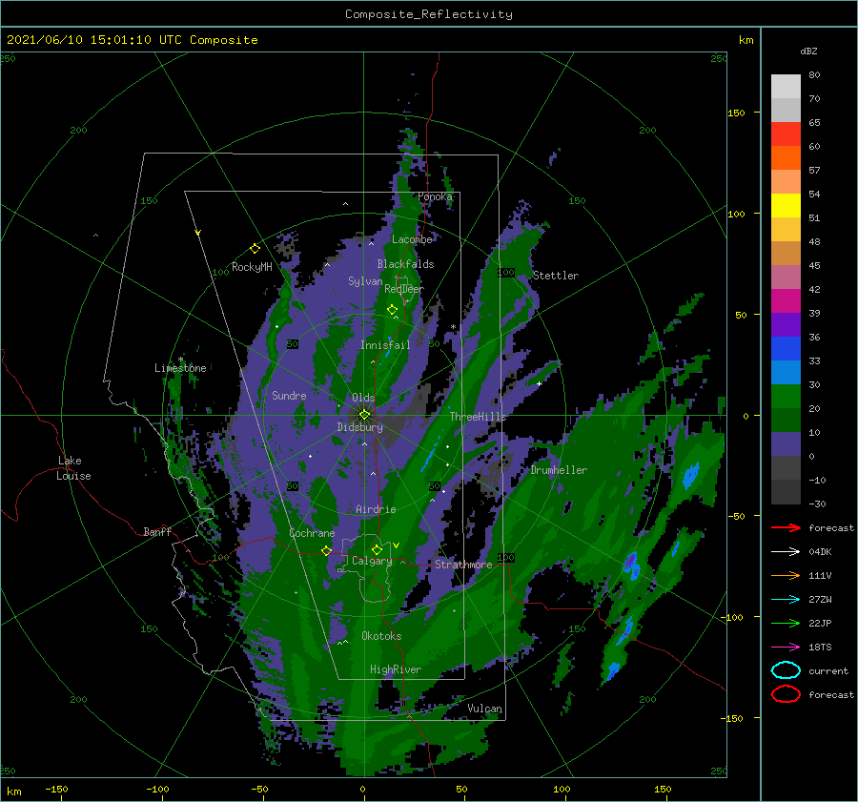Click the Drumheller label
The height and width of the screenshot is (802, 858).
pyautogui.click(x=559, y=470)
